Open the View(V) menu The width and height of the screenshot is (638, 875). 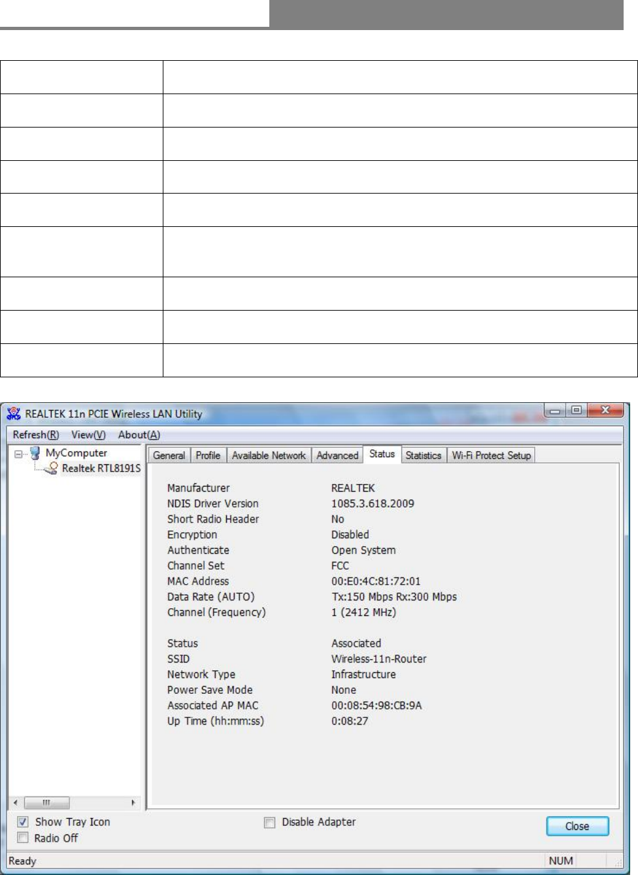(x=88, y=435)
